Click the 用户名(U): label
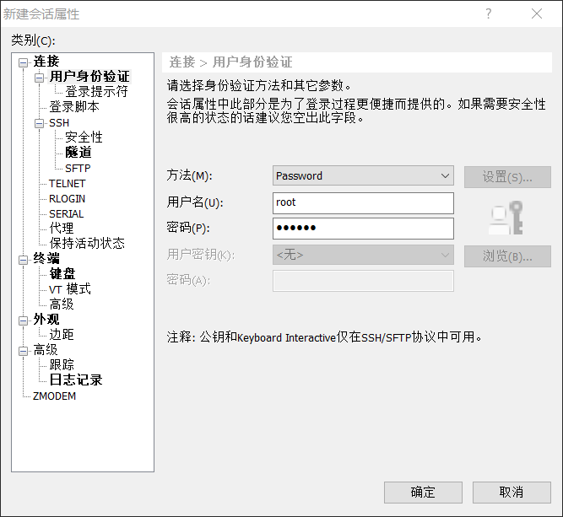The height and width of the screenshot is (517, 563). [195, 202]
